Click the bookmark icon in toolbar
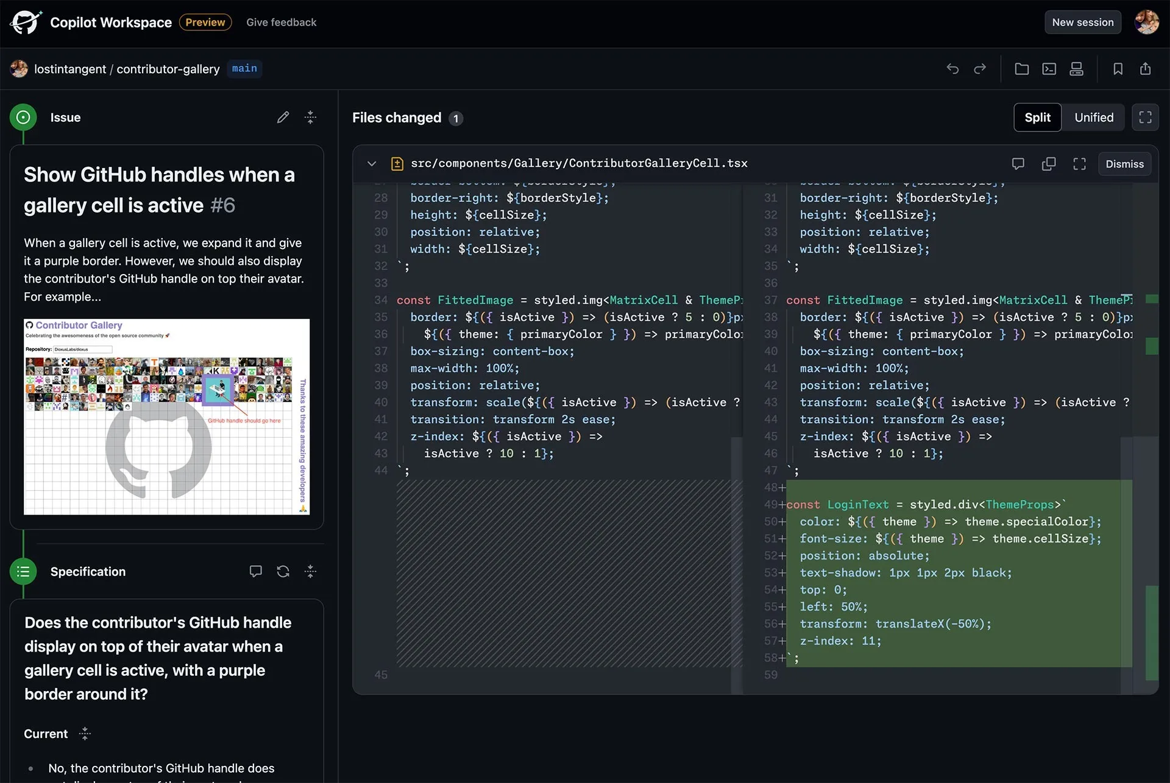 click(1116, 68)
